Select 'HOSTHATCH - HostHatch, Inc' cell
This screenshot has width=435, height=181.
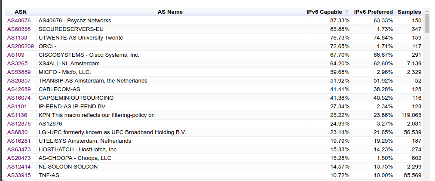170,150
